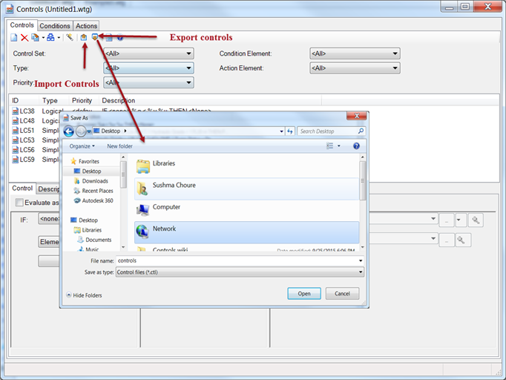Select Network in the file list
506x380 pixels.
(x=246, y=232)
